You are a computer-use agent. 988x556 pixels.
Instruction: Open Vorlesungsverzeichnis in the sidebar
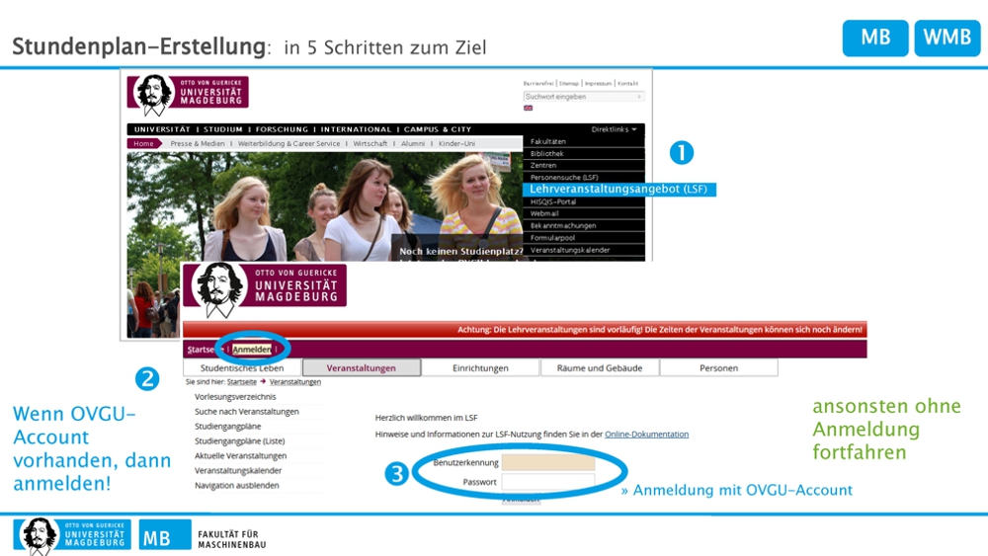(235, 397)
